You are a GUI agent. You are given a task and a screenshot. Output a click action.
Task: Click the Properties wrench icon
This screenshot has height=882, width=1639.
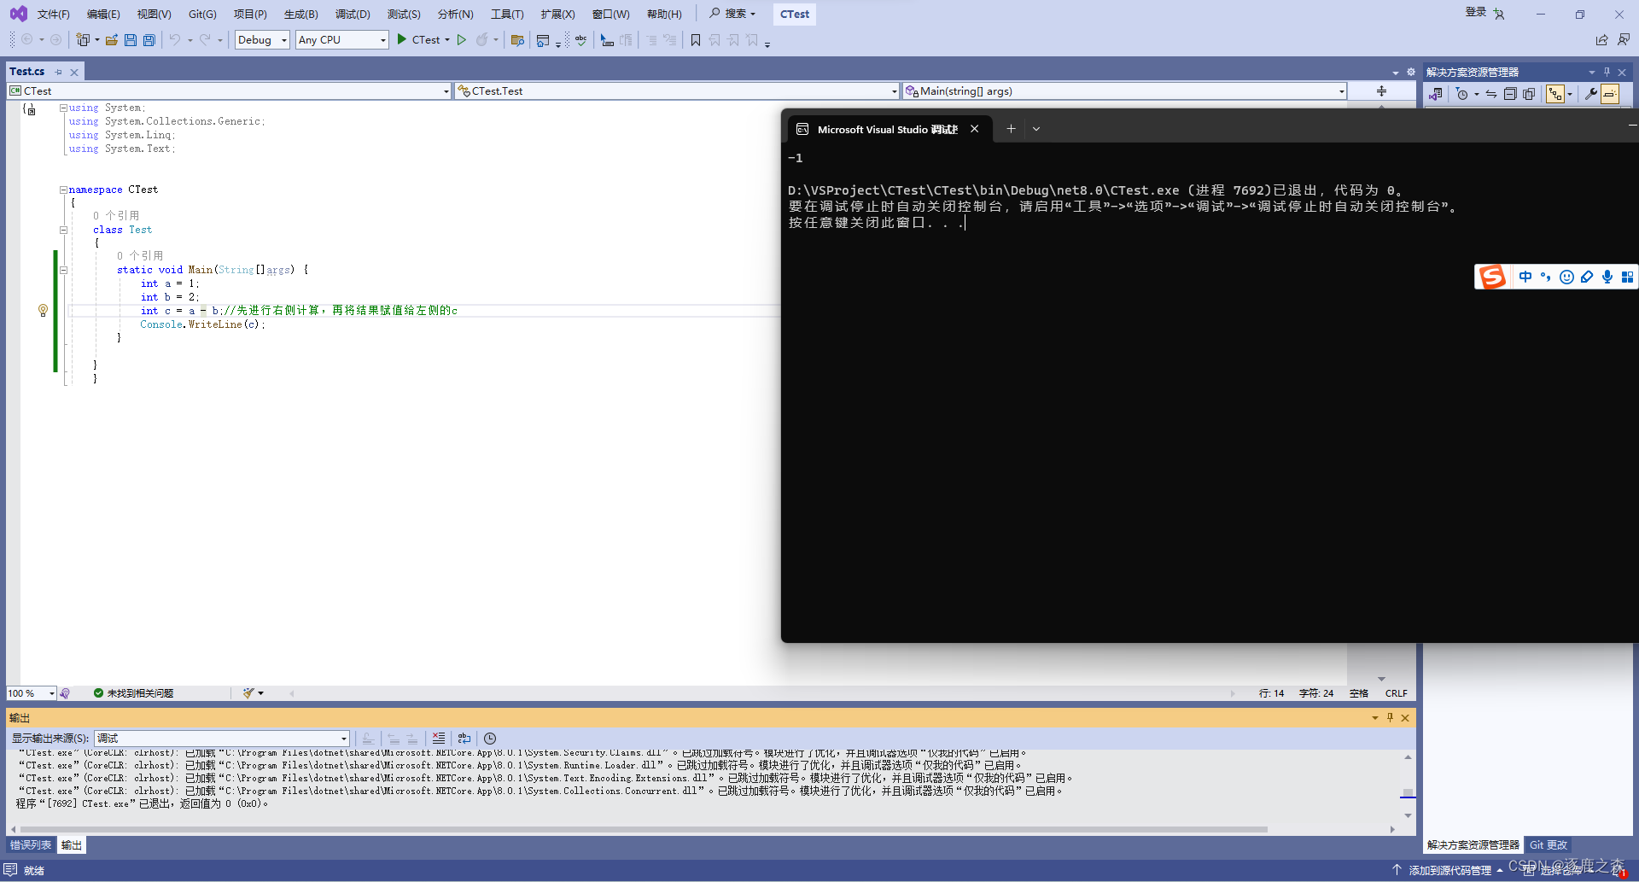1590,94
